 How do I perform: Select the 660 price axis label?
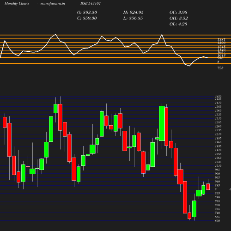point(218,221)
